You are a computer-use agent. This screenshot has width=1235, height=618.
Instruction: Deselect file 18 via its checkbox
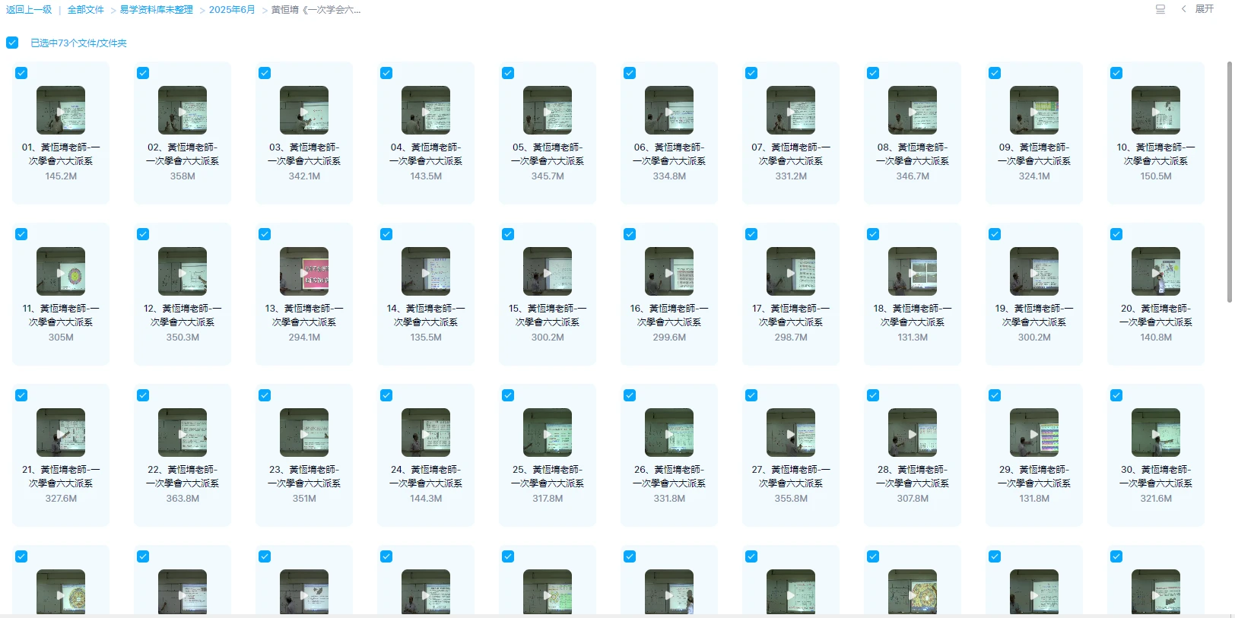pos(873,234)
